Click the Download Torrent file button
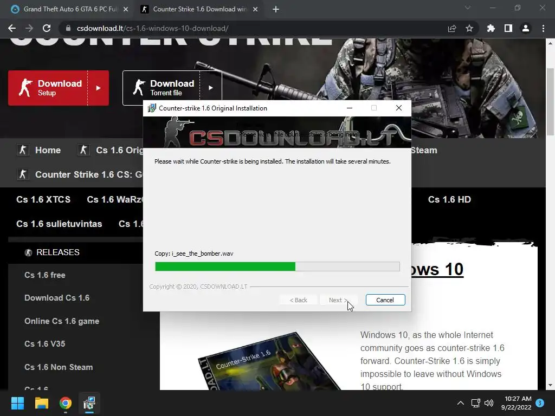 (172, 88)
